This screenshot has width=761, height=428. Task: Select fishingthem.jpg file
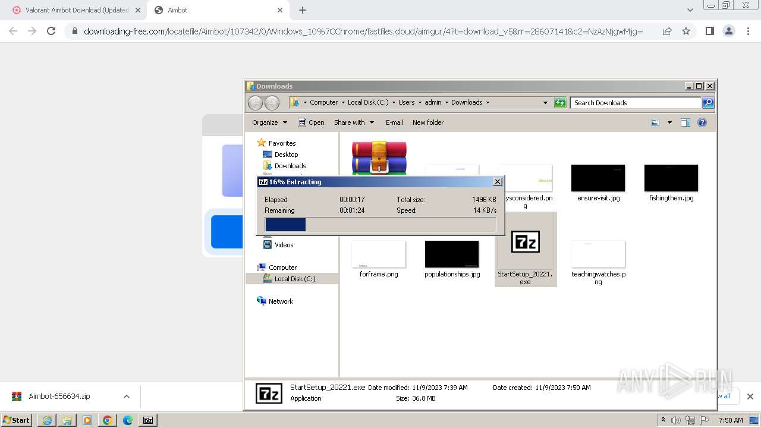point(671,183)
